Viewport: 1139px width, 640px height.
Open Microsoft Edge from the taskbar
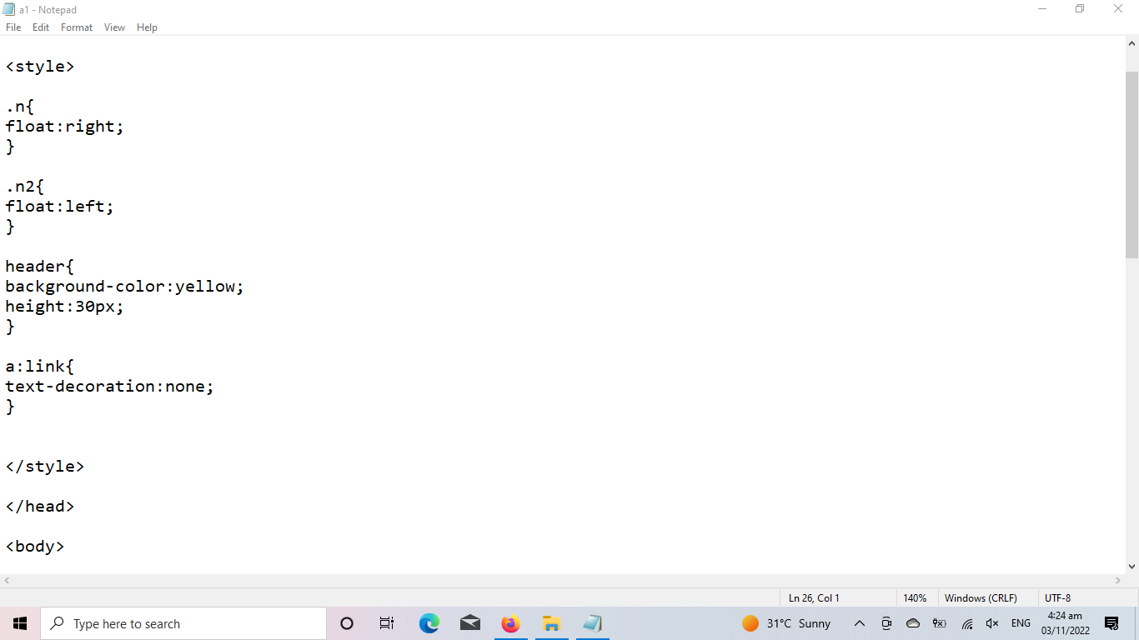pyautogui.click(x=429, y=623)
